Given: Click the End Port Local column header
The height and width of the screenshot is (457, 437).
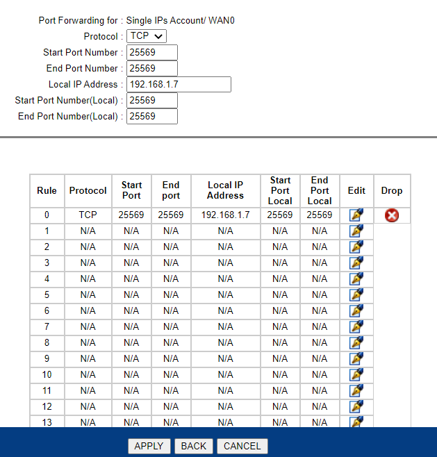Looking at the screenshot, I should [320, 190].
